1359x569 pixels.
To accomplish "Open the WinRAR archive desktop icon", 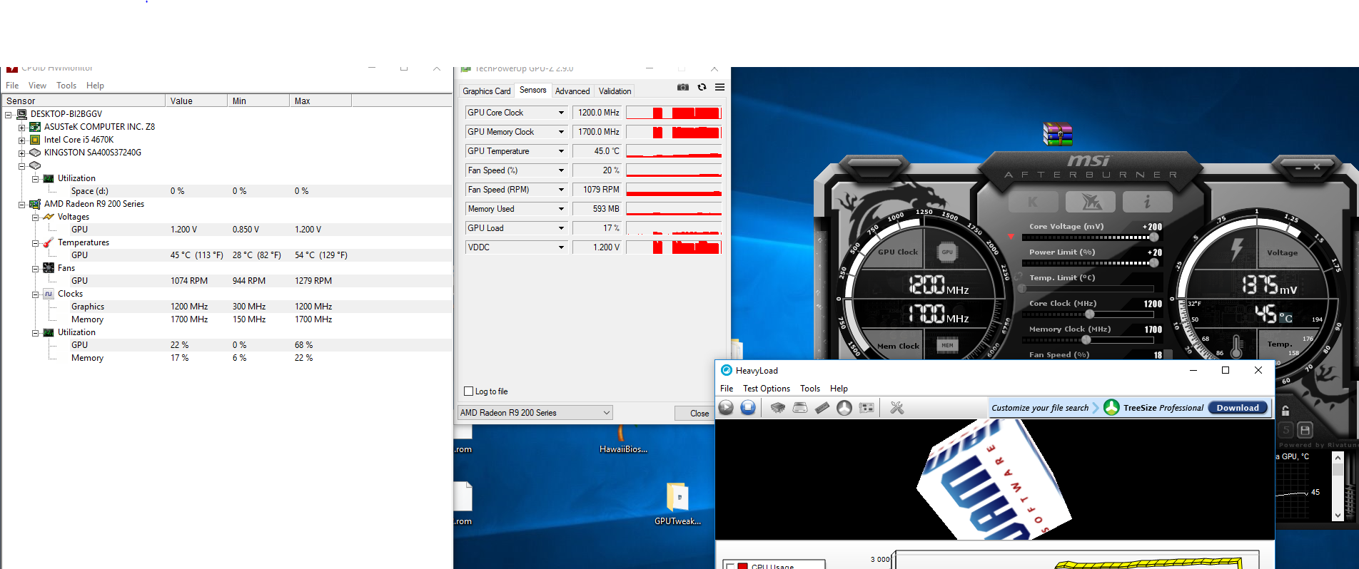I will tap(1058, 134).
